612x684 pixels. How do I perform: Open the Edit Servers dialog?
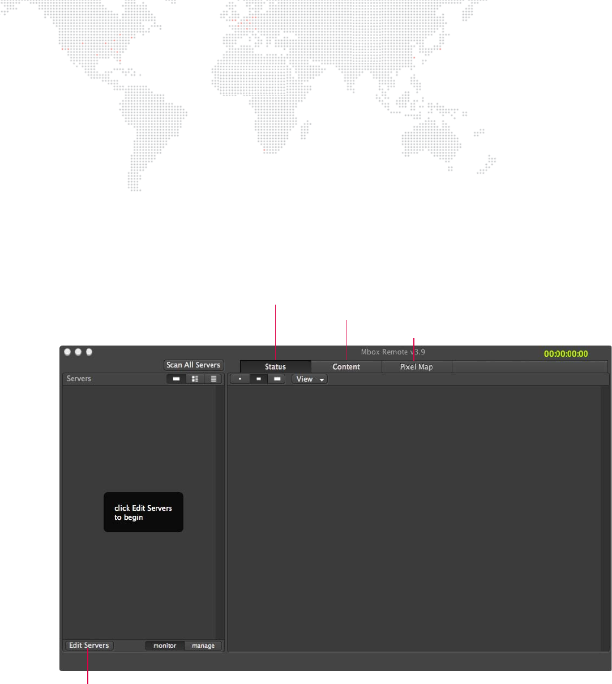pyautogui.click(x=89, y=645)
